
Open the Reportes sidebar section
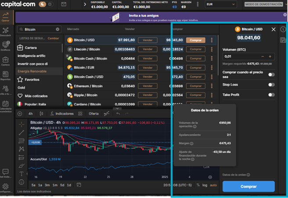click(x=6, y=76)
